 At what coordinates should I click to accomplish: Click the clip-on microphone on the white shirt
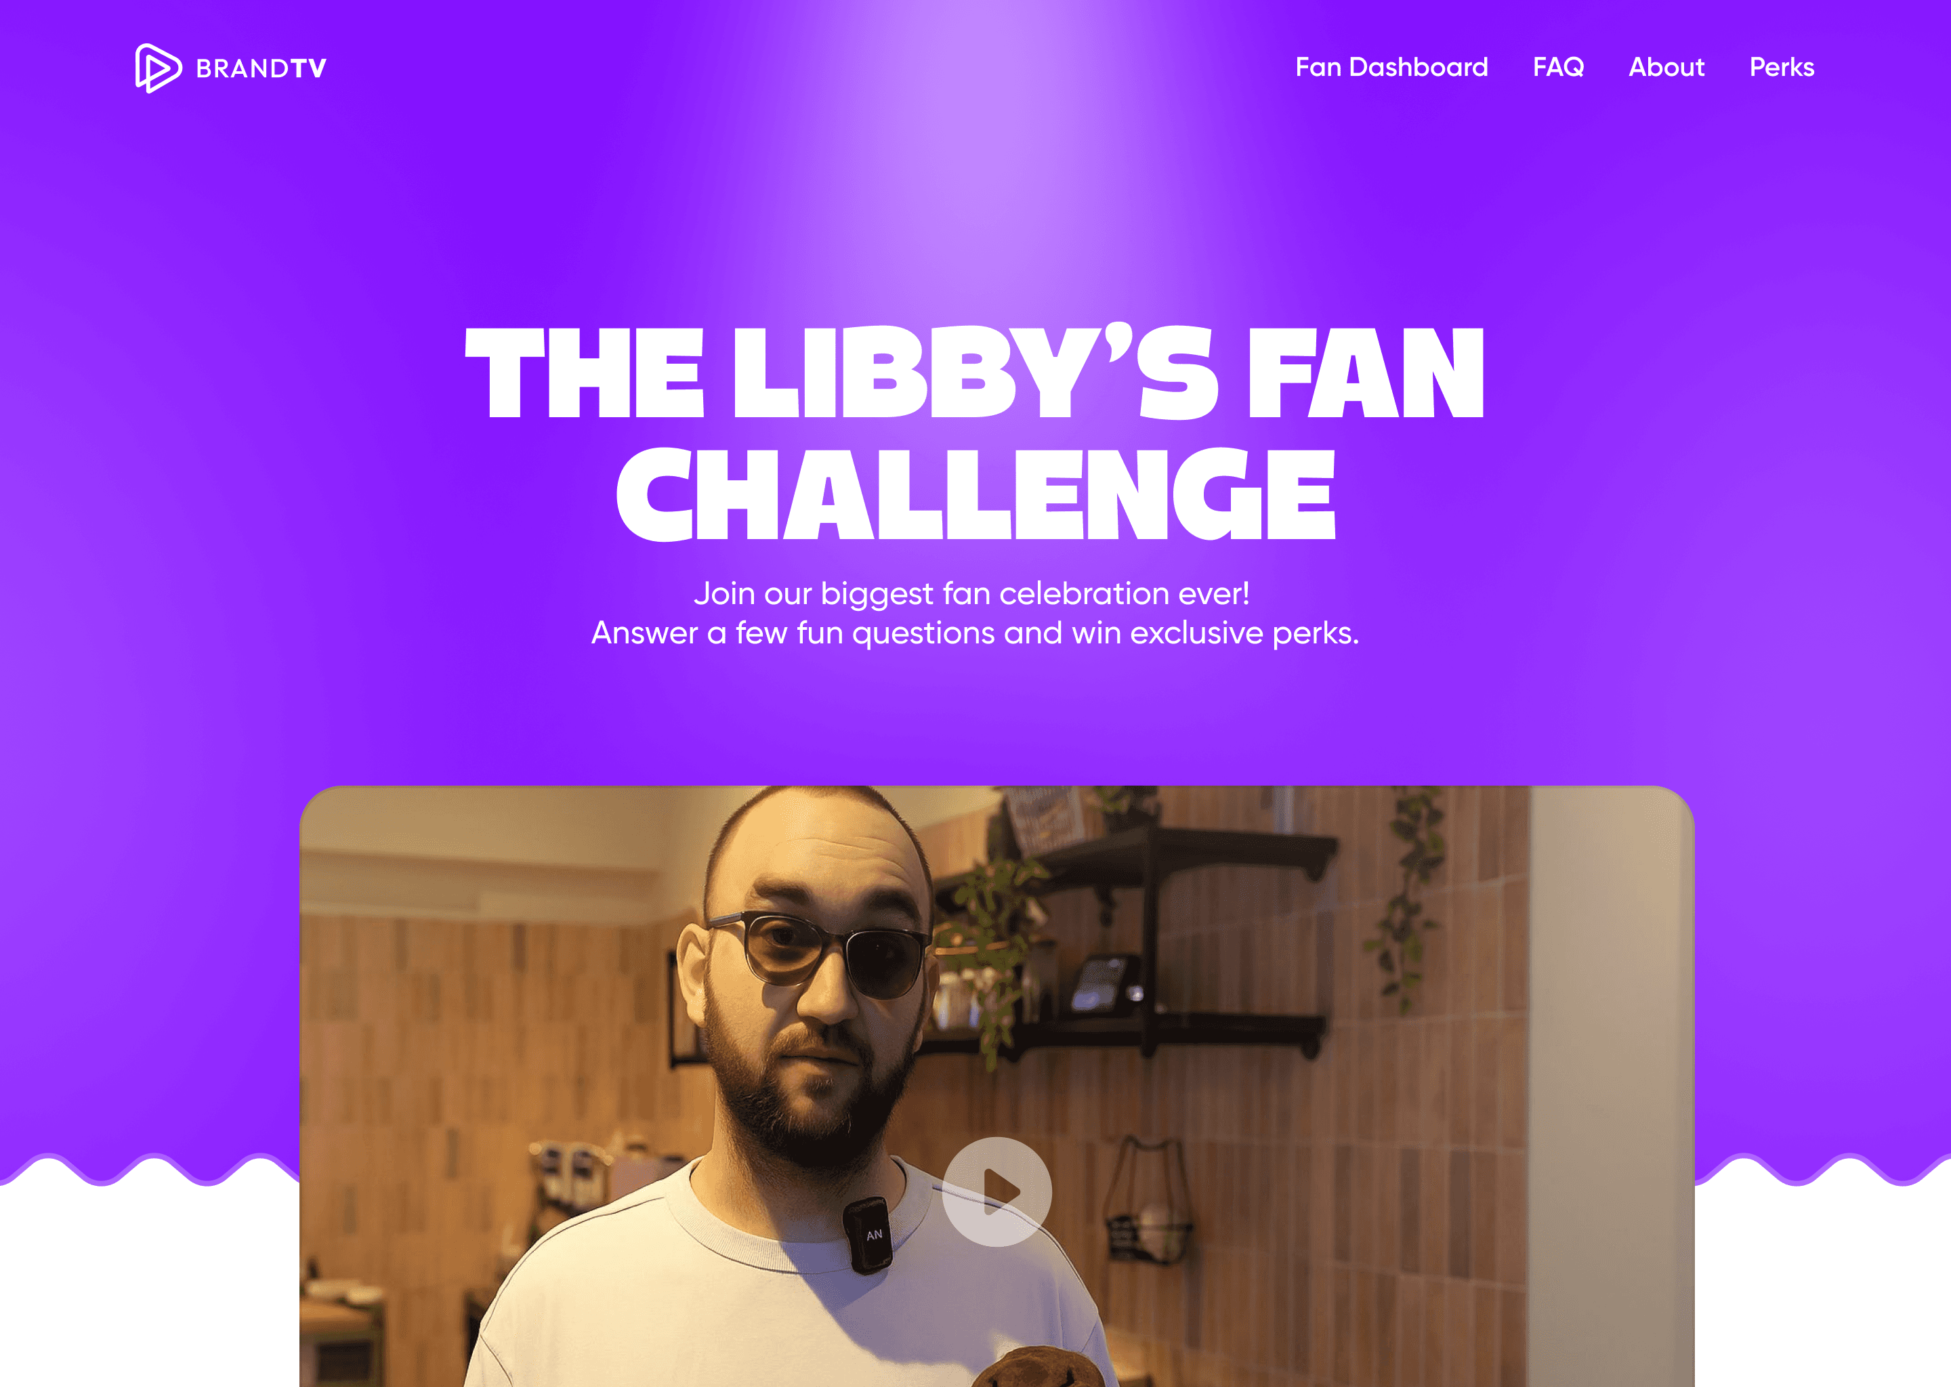tap(868, 1235)
